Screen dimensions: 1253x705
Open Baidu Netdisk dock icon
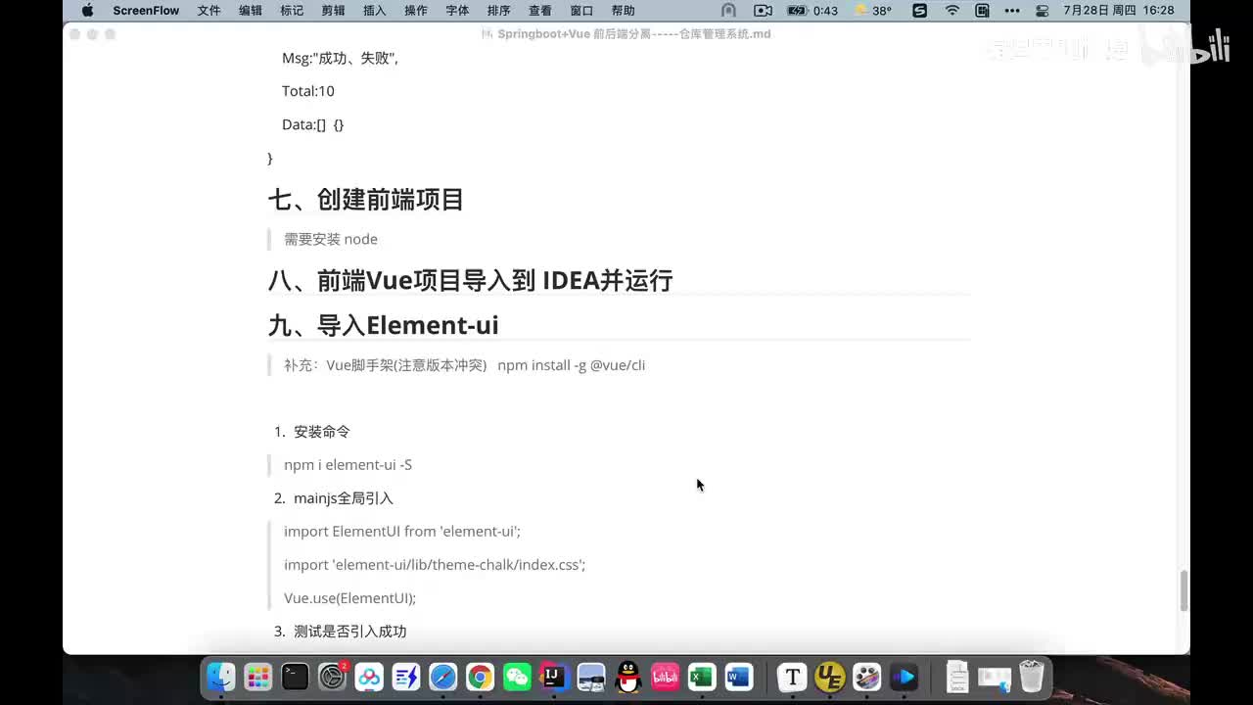click(x=369, y=677)
